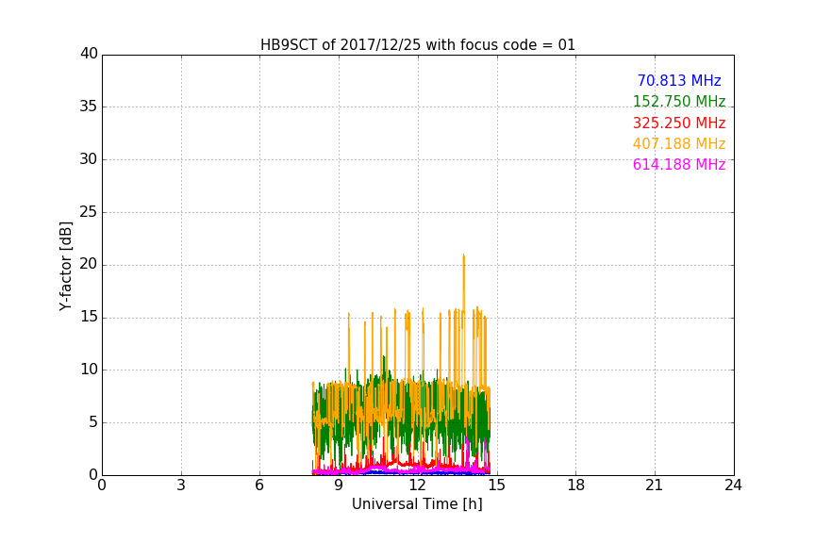Select the 614.188 MHz legend label
This screenshot has height=543, width=815.
click(679, 165)
